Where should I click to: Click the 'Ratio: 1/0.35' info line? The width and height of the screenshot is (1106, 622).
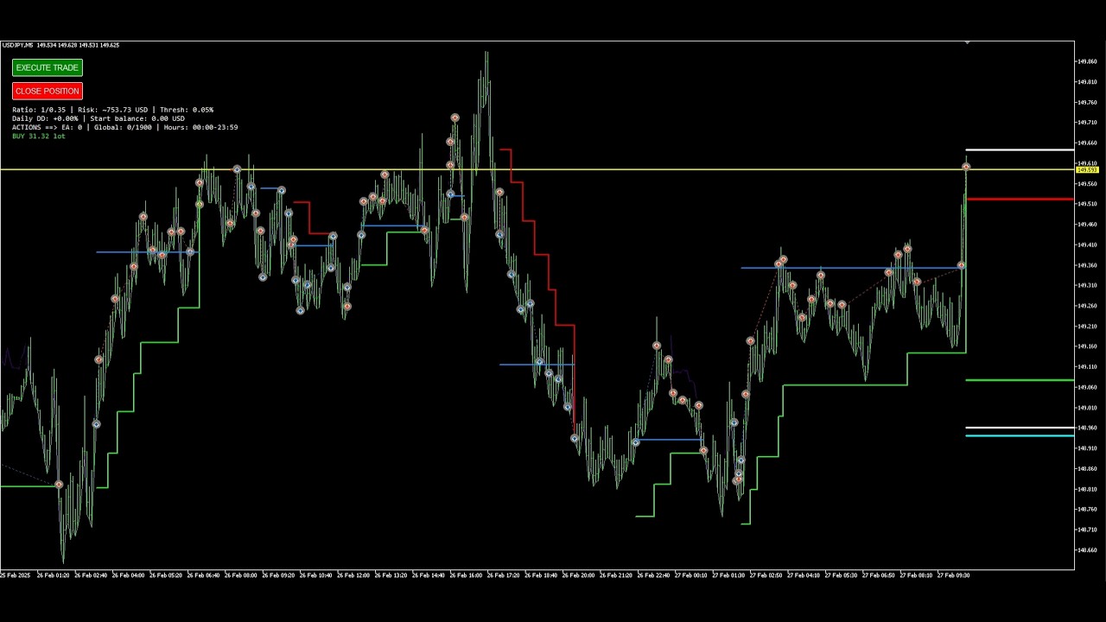click(x=112, y=110)
